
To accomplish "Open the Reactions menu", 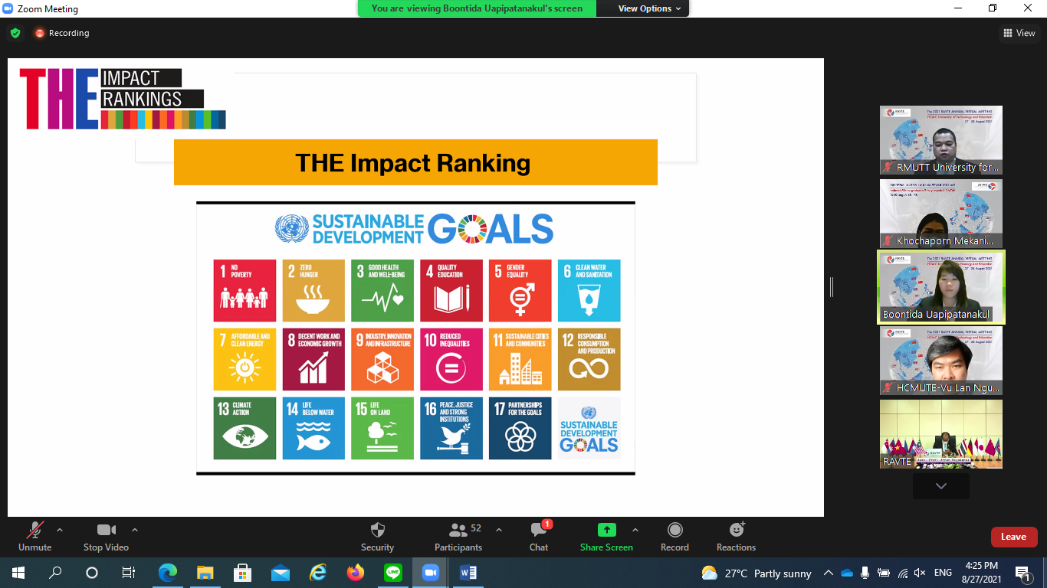I will pos(736,536).
